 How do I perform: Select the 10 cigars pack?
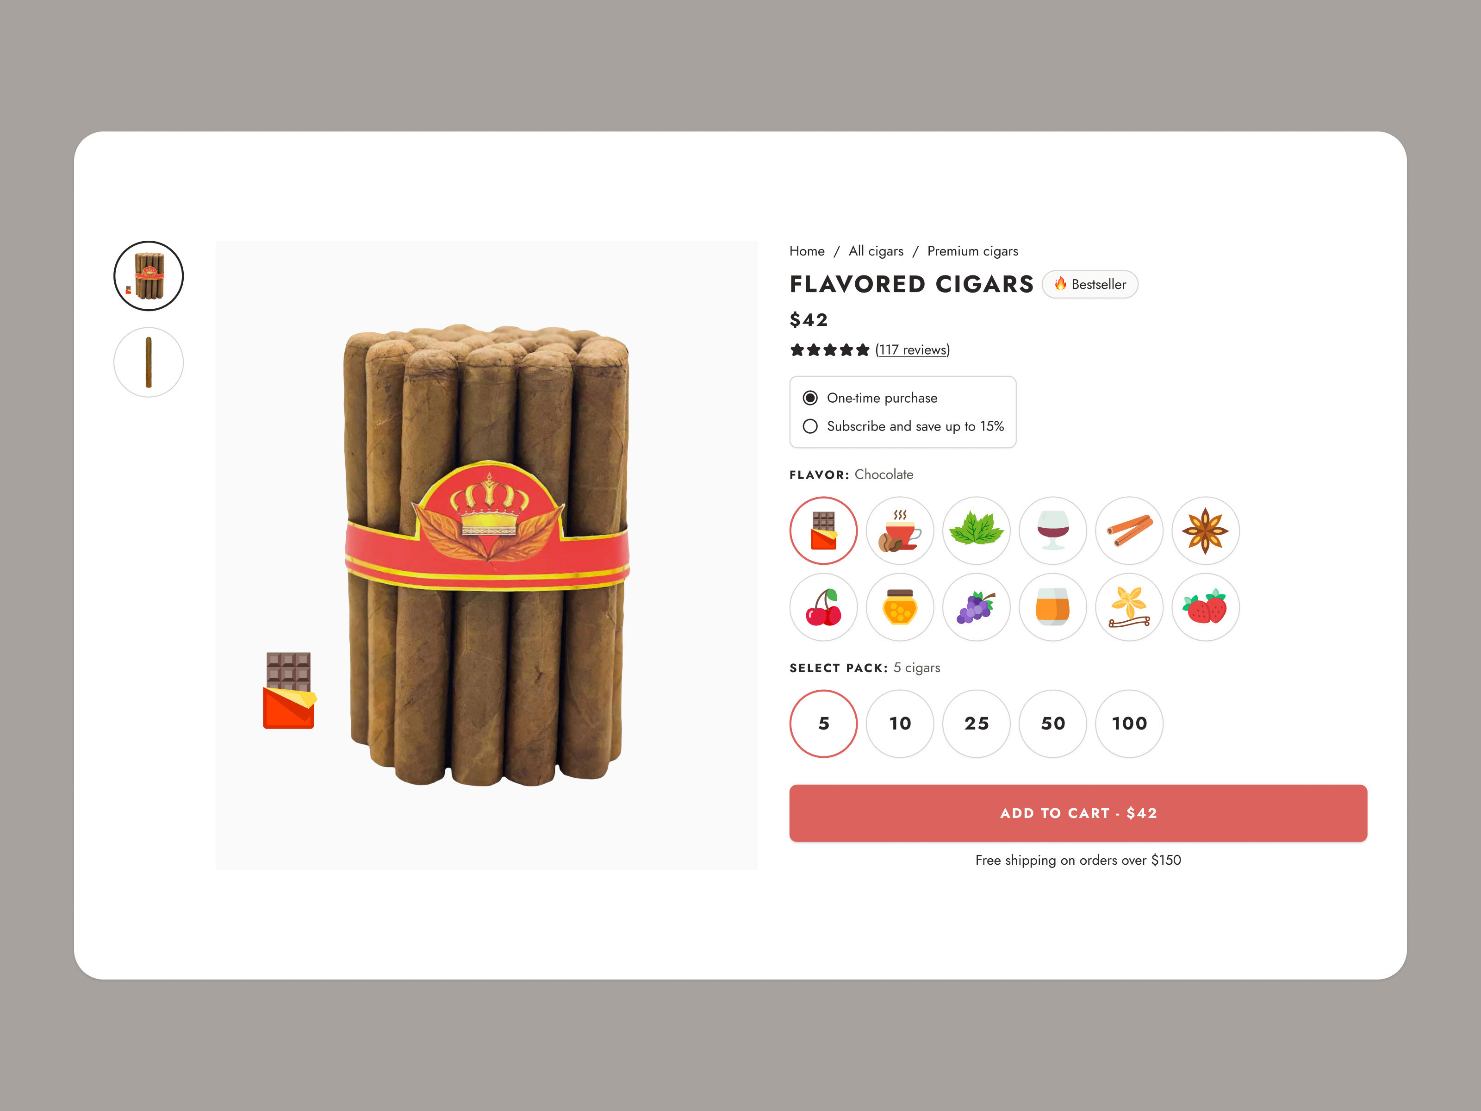900,723
